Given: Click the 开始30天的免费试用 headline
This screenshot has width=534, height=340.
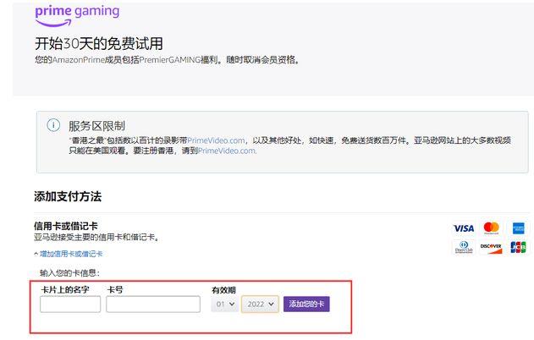Looking at the screenshot, I should [98, 43].
